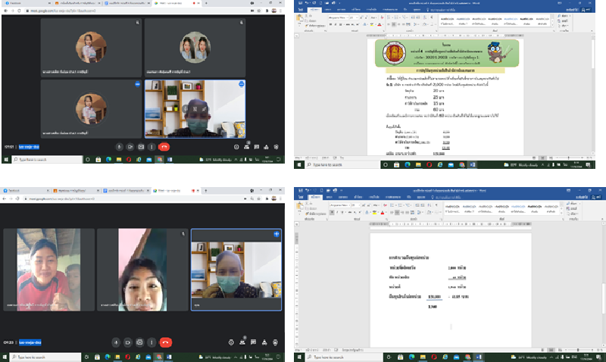The image size is (606, 362).
Task: Switch to the Facebook tab above the four-tile Meet
Action: click(17, 2)
